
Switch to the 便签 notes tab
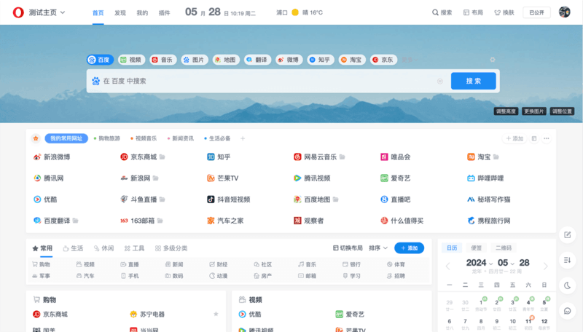tap(477, 248)
